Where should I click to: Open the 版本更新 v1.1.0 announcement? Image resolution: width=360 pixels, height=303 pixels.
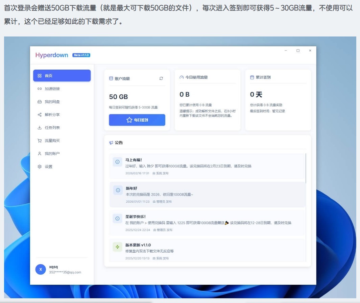(x=207, y=251)
